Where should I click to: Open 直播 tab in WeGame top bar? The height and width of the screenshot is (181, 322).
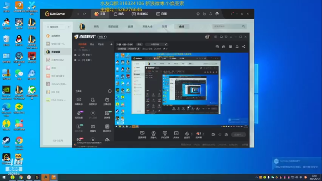pos(161,14)
